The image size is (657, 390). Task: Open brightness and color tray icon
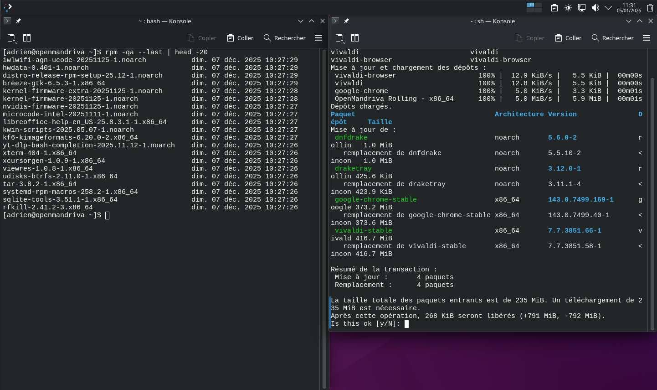[568, 8]
